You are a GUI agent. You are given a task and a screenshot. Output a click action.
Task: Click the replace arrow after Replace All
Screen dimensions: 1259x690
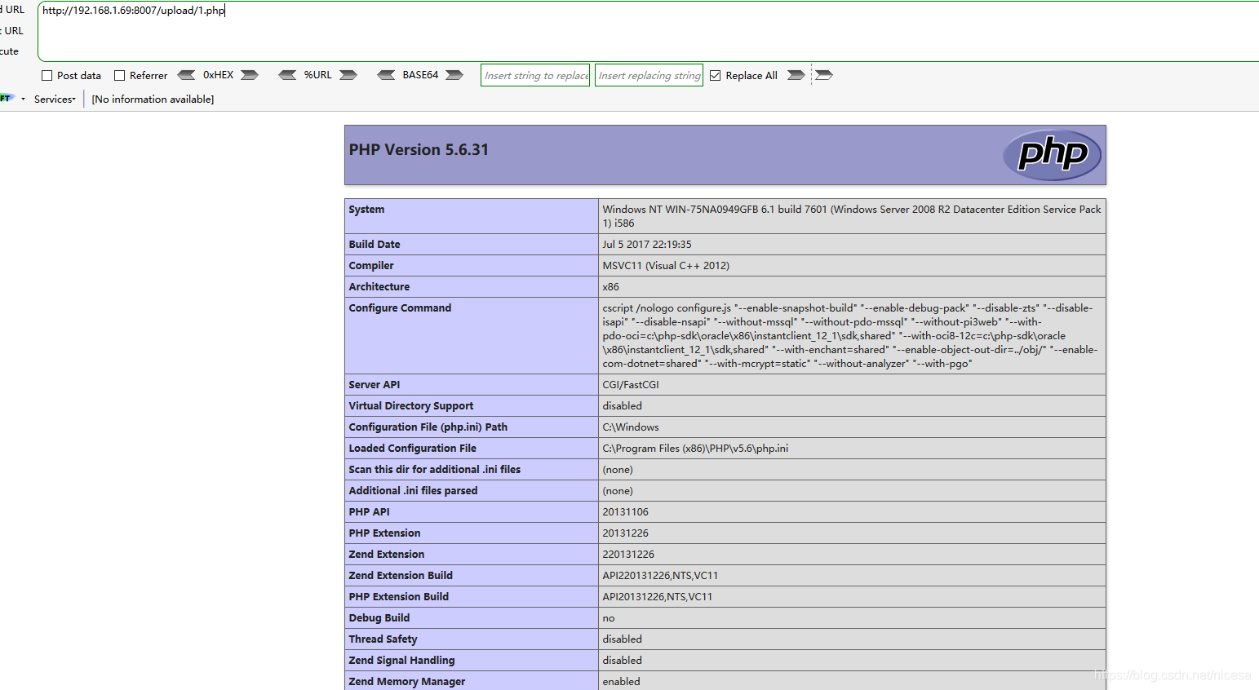[796, 75]
